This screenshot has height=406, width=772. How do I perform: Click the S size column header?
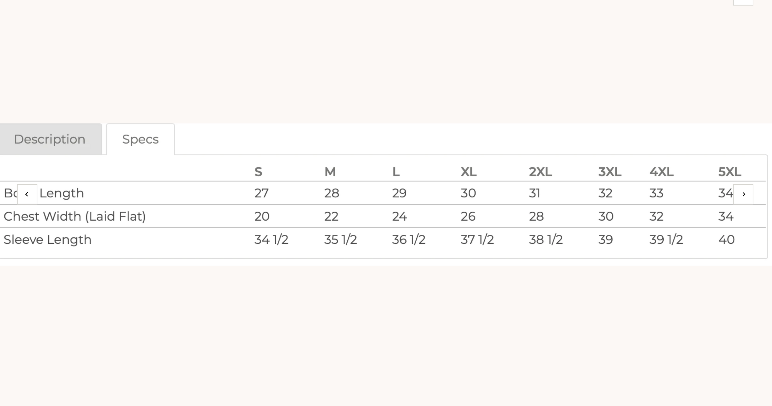258,172
